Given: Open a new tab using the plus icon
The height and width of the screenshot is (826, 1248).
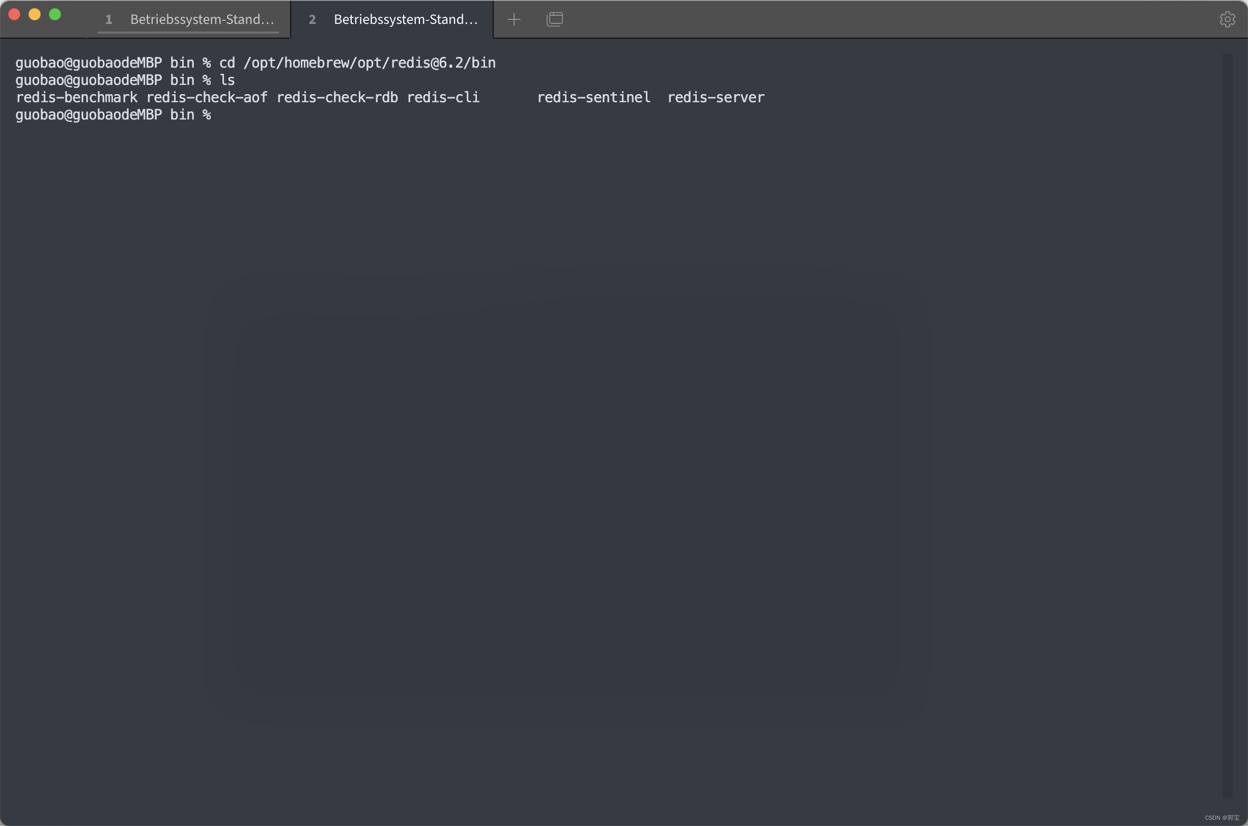Looking at the screenshot, I should point(514,19).
